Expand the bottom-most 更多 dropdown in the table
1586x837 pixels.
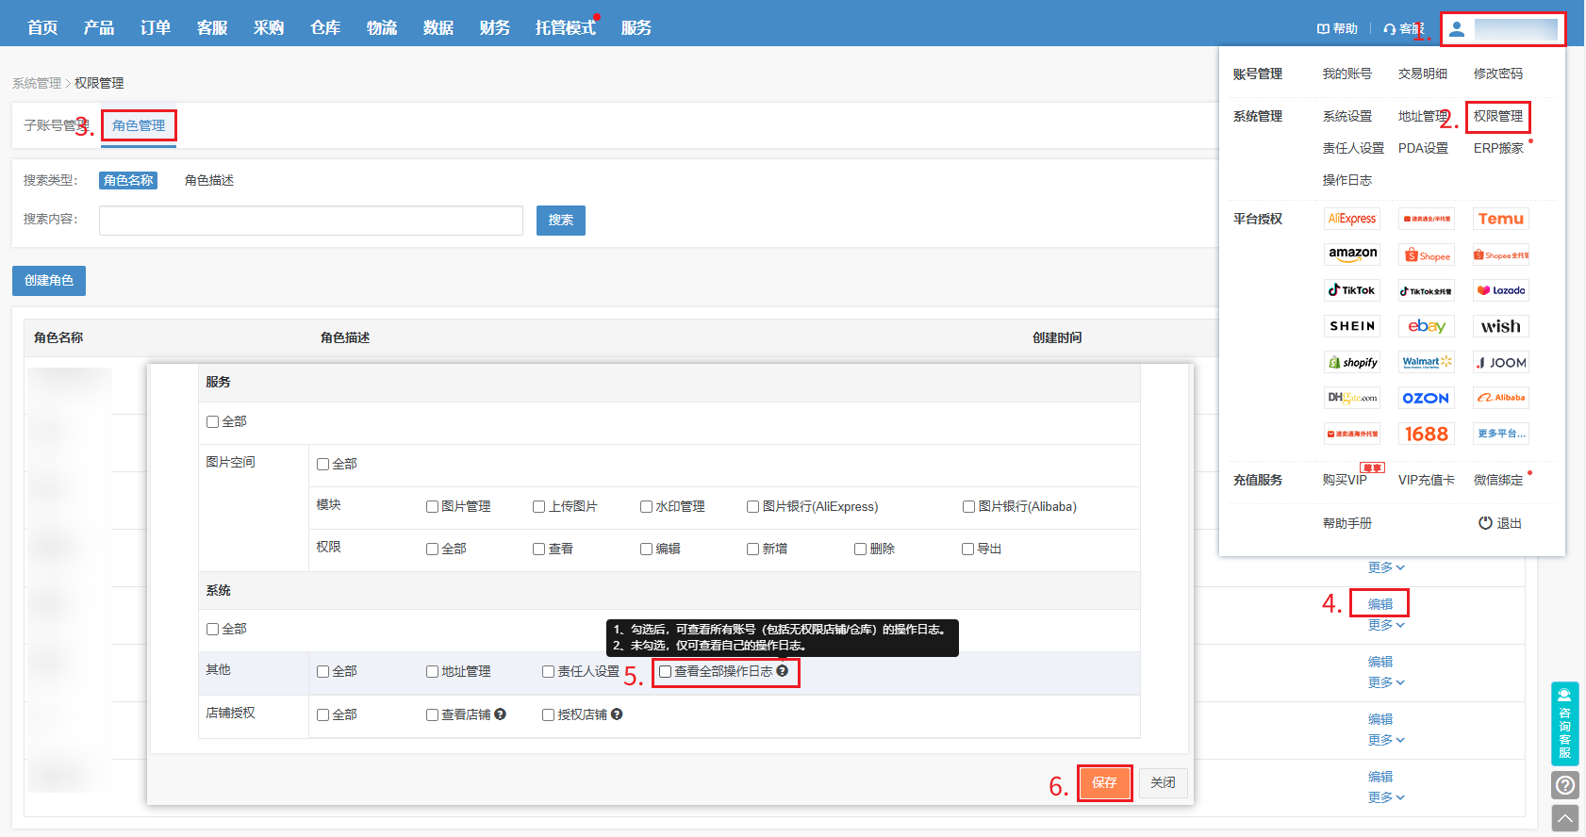tap(1386, 797)
